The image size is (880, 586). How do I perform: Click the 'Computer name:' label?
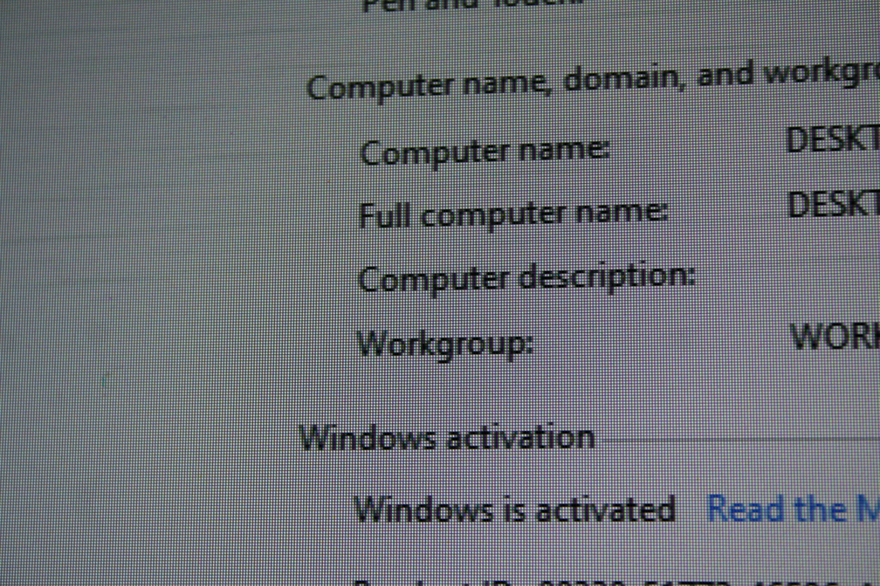point(485,152)
